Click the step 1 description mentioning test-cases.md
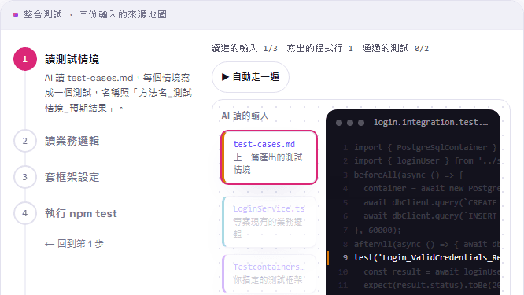 pos(118,93)
